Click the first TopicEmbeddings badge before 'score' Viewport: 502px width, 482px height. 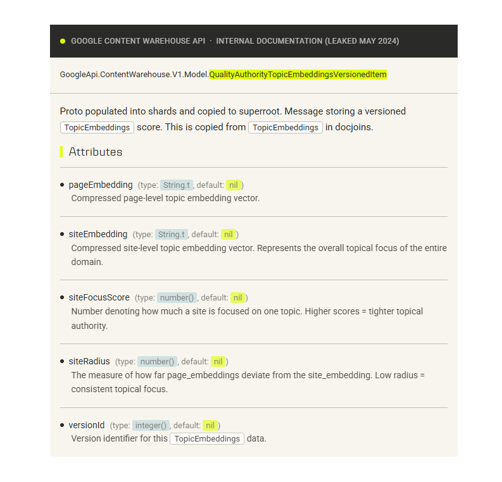tap(97, 127)
